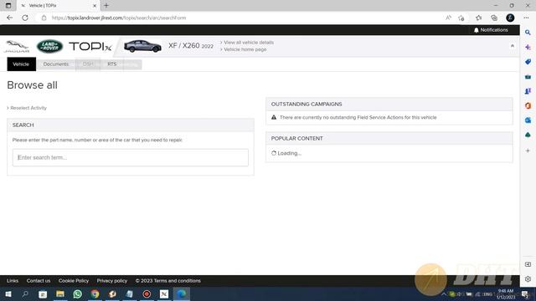Open Windows taskbar search
Viewport: 536px width, 301px height.
(x=25, y=293)
